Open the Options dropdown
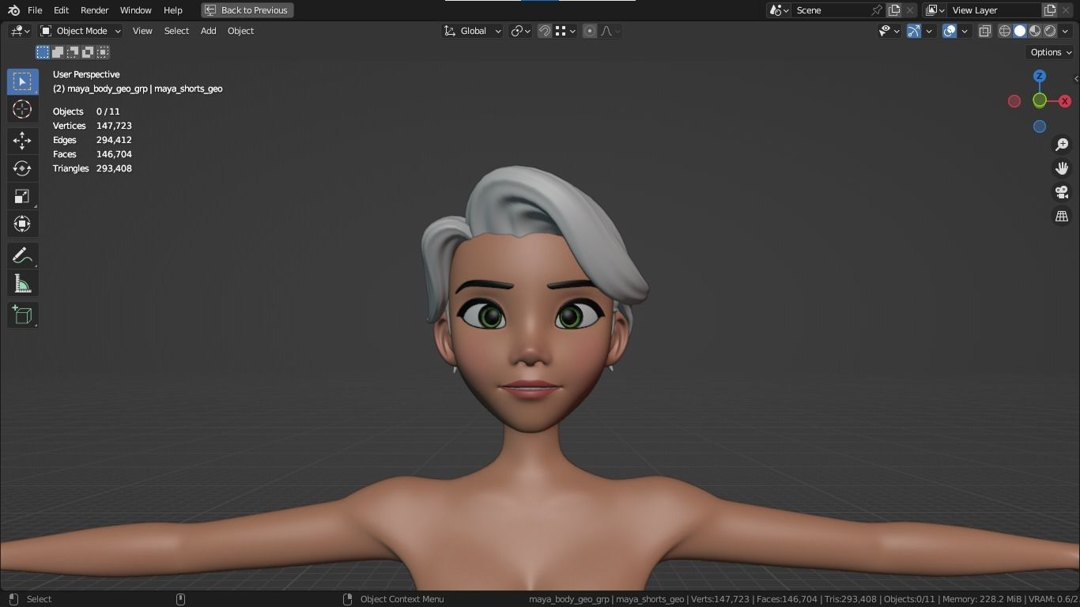The width and height of the screenshot is (1080, 607). (x=1051, y=52)
